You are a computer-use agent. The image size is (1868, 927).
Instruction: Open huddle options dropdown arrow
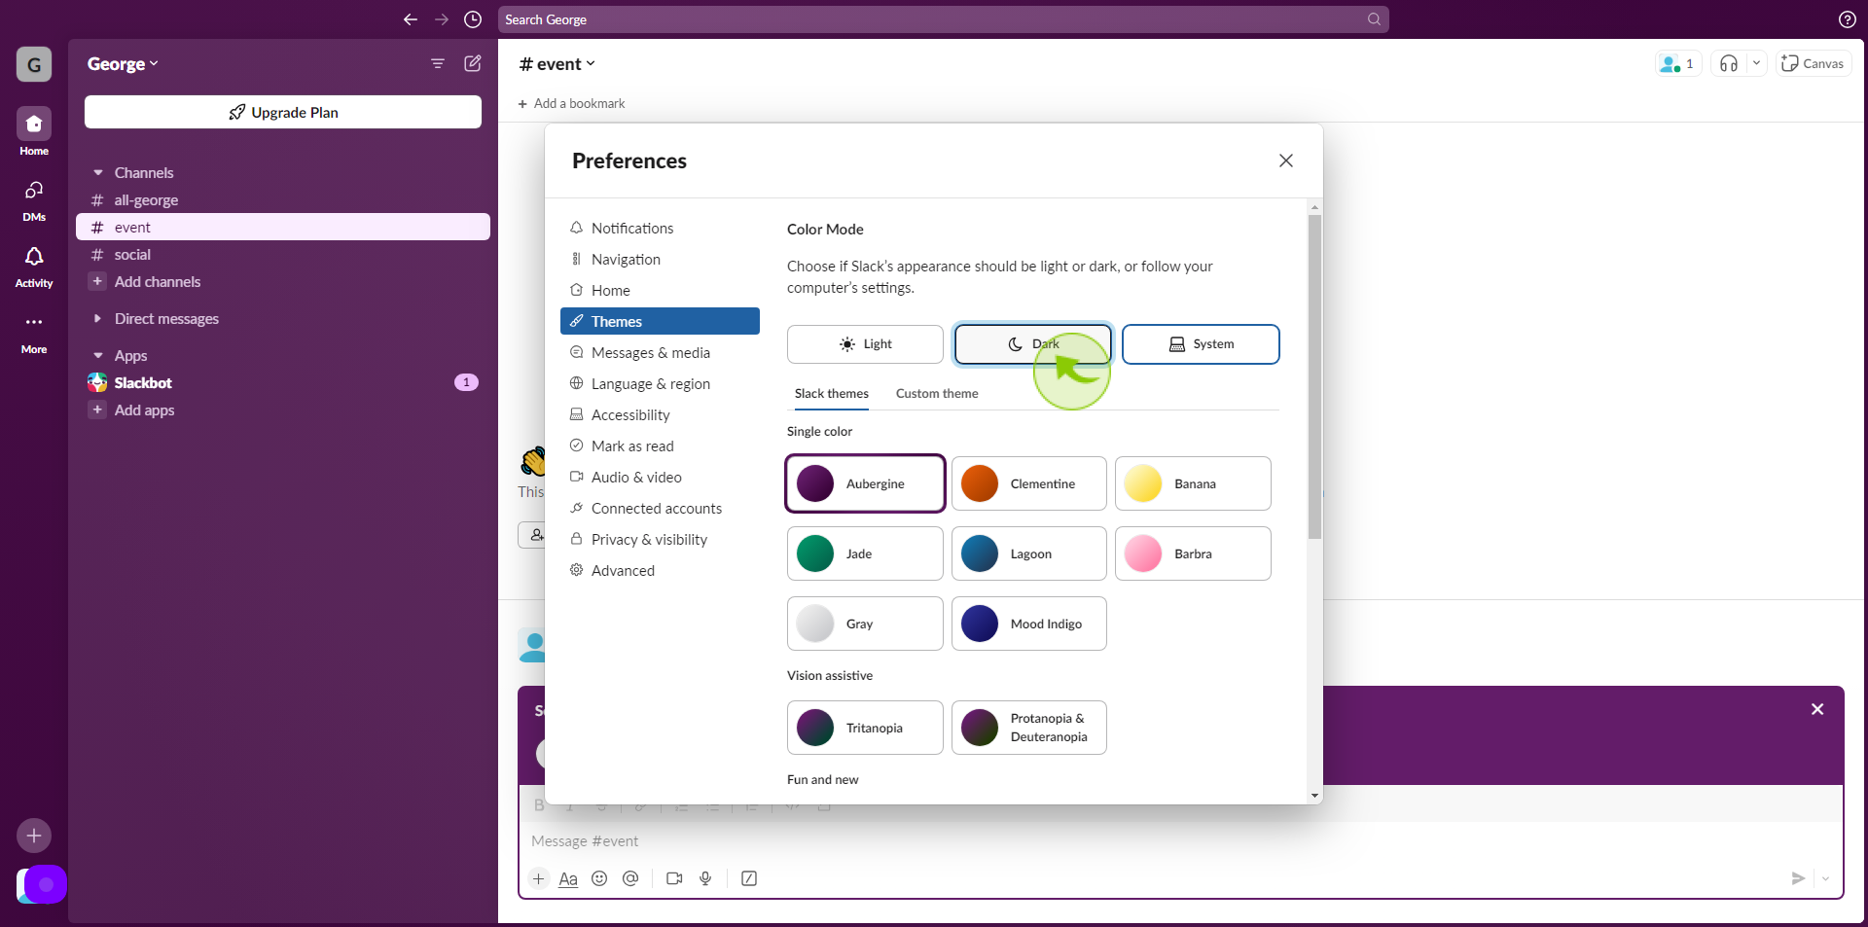(1756, 63)
